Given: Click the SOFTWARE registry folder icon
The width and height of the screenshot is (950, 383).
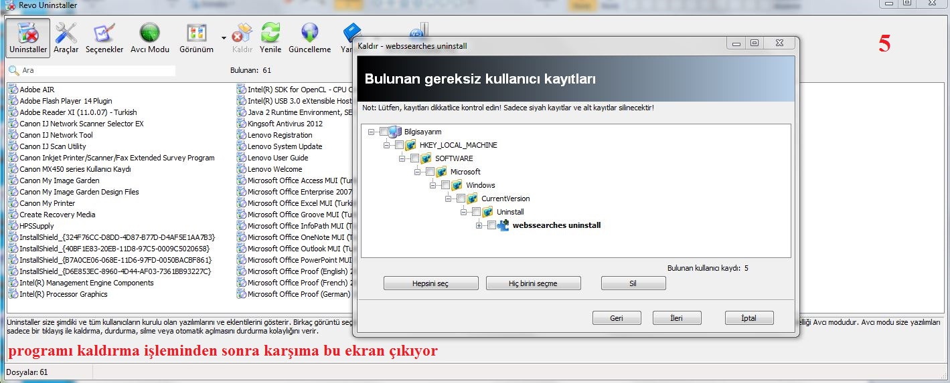Looking at the screenshot, I should 426,158.
